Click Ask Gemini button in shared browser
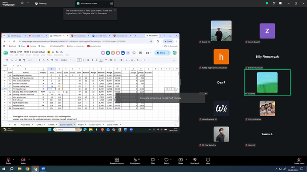Screen dimensions: 307x172 point(152,36)
